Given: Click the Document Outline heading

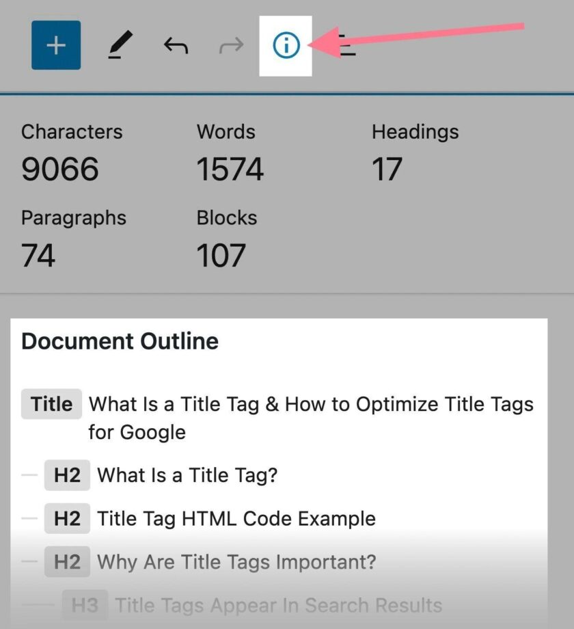Looking at the screenshot, I should [x=120, y=341].
